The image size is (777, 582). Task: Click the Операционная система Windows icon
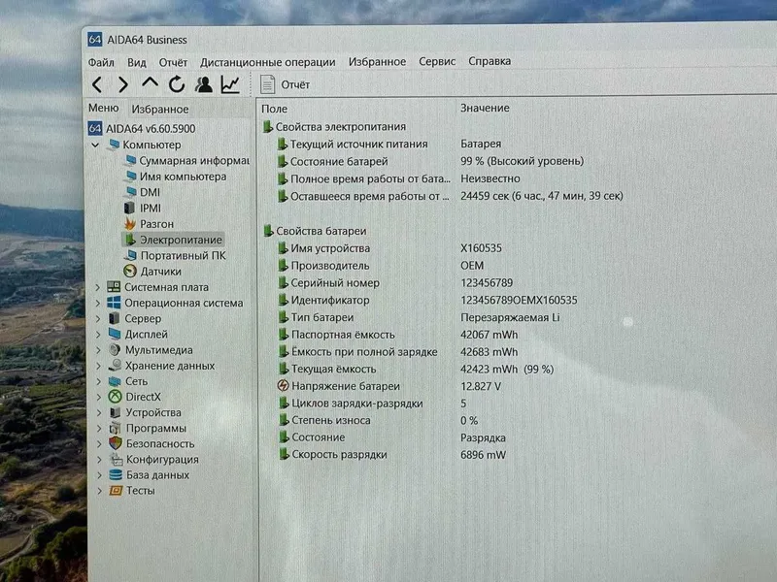tap(114, 303)
